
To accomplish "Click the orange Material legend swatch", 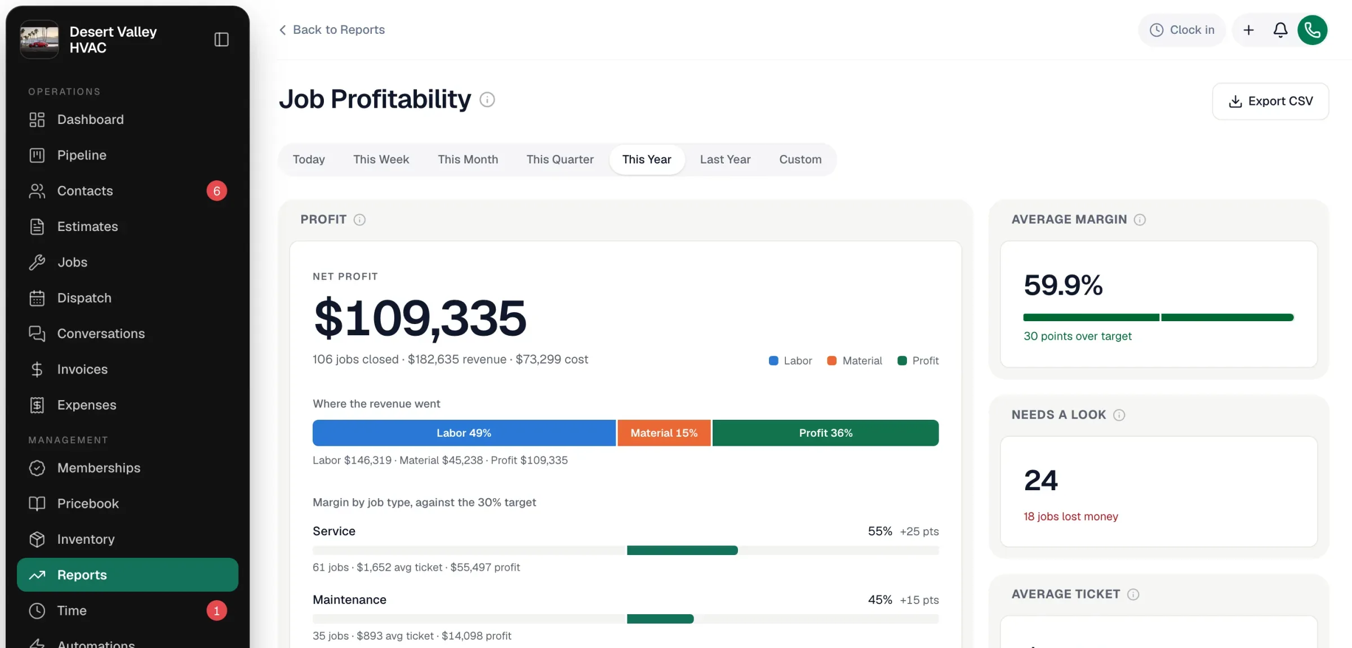I will 831,361.
